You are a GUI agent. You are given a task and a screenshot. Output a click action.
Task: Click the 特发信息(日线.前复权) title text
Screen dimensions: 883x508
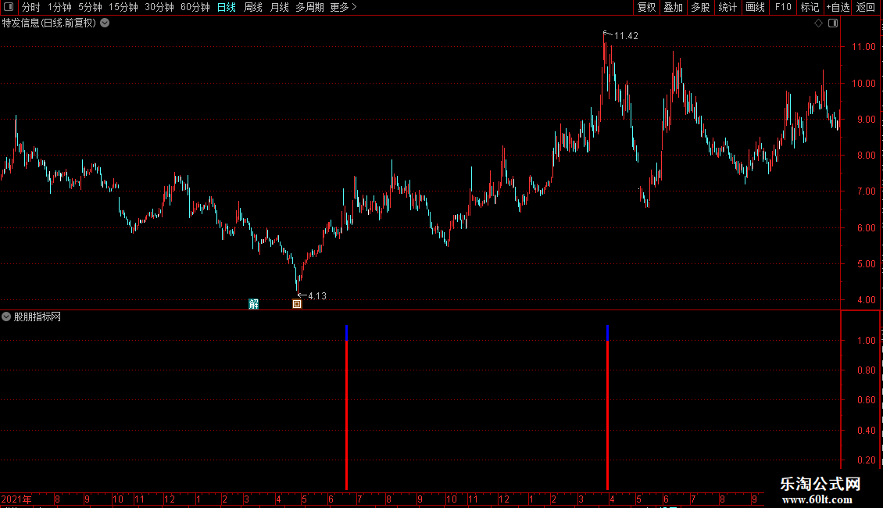coord(49,23)
